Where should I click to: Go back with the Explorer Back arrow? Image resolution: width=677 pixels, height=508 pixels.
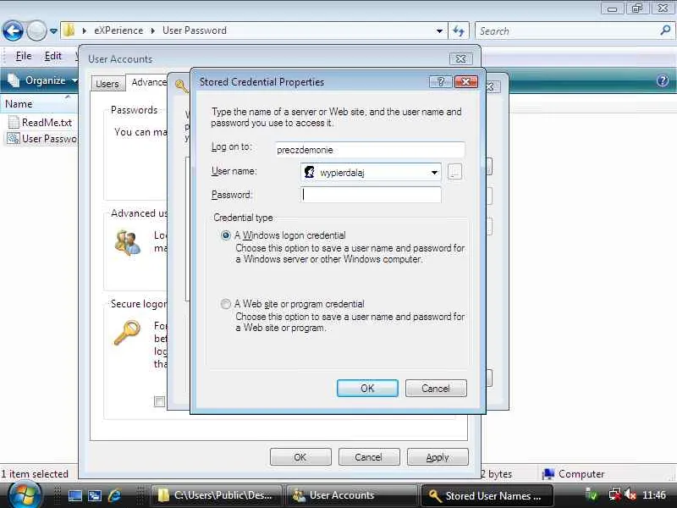(x=13, y=31)
